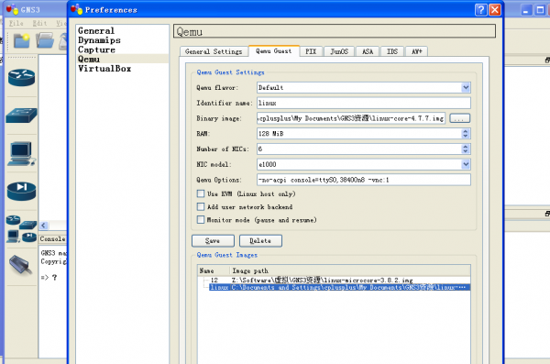Viewport: 550px width, 364px height.
Task: Open the Qemu flavor dropdown
Action: pyautogui.click(x=466, y=87)
